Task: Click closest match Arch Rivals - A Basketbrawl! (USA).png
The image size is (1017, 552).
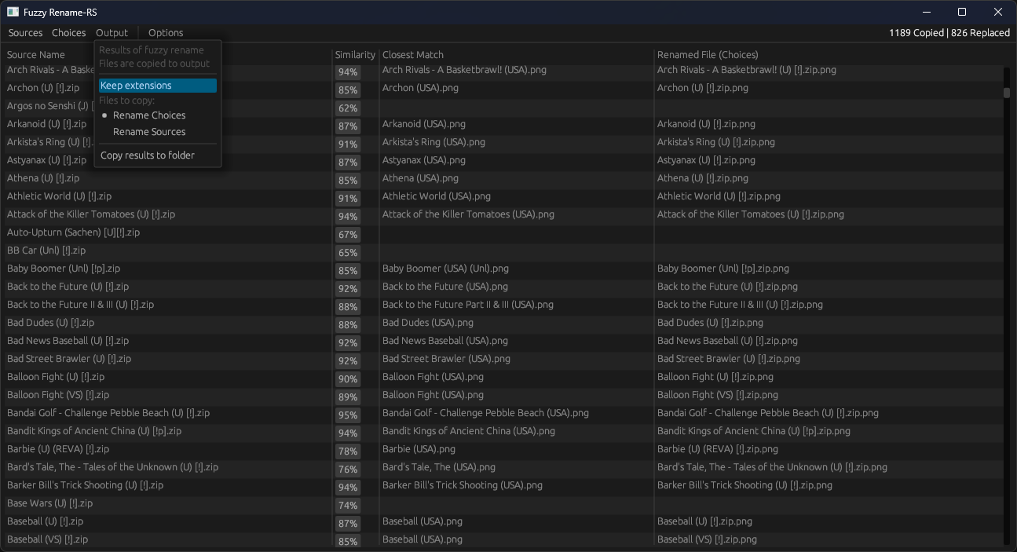Action: pyautogui.click(x=464, y=70)
